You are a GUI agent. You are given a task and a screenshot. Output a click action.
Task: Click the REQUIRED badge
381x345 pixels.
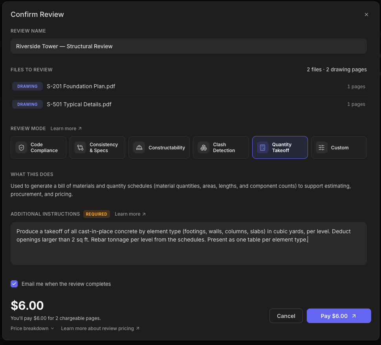[97, 214]
